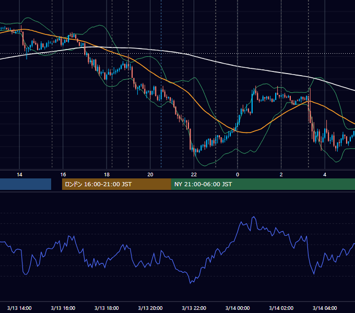Click the 22 hour label on upper axis

click(x=194, y=175)
